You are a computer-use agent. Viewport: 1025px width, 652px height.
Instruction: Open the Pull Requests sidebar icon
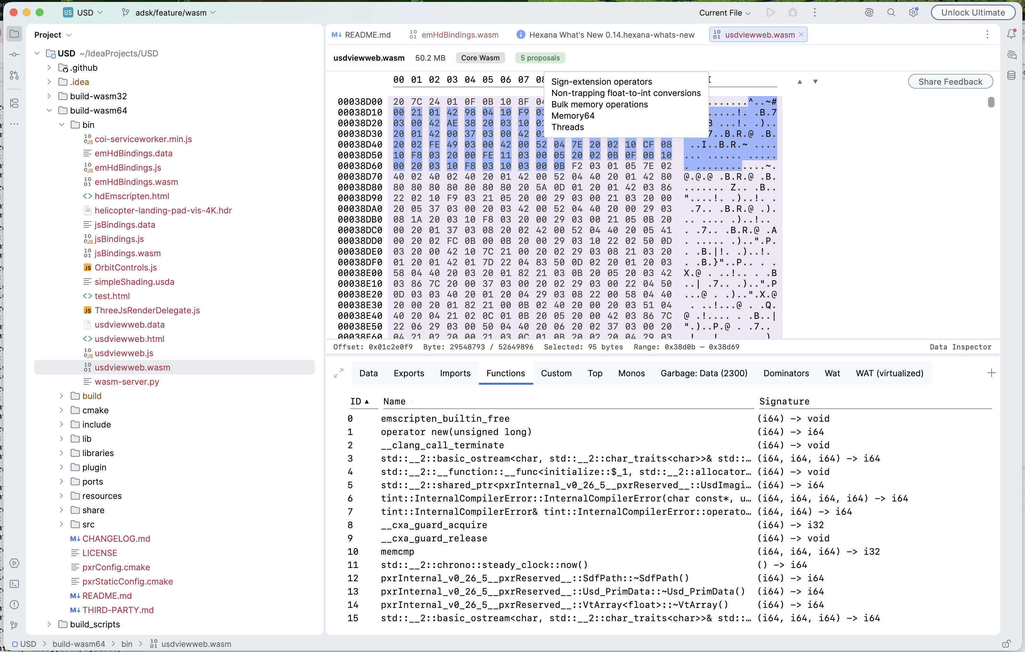coord(14,75)
